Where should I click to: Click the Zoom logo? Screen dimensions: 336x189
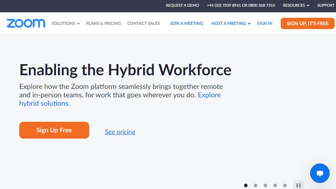(x=26, y=23)
